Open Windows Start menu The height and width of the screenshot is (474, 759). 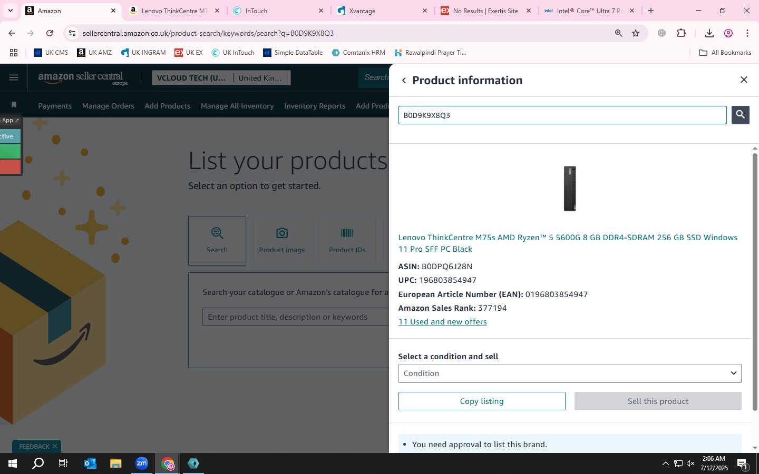(13, 463)
